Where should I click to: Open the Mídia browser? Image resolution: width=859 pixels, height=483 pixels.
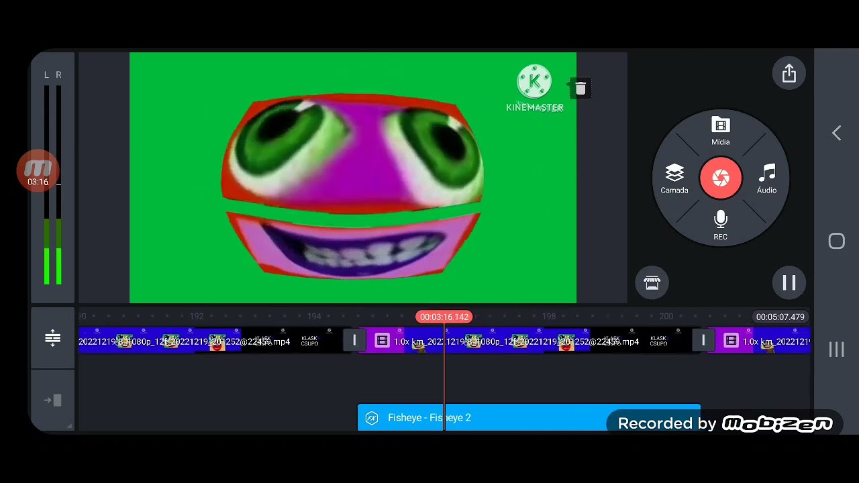[720, 131]
